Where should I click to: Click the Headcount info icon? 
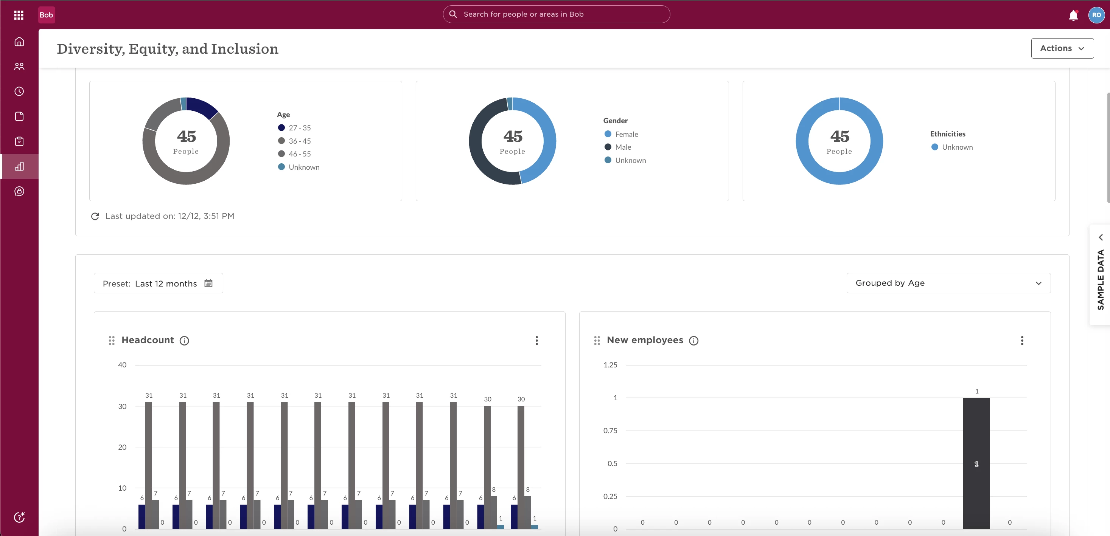(x=184, y=341)
